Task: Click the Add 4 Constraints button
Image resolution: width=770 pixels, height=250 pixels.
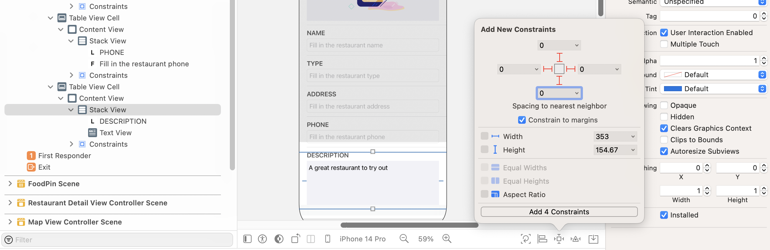Action: (x=559, y=212)
